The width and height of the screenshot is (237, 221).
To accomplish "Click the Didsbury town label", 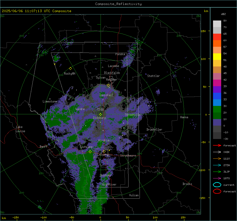I will point(99,118).
